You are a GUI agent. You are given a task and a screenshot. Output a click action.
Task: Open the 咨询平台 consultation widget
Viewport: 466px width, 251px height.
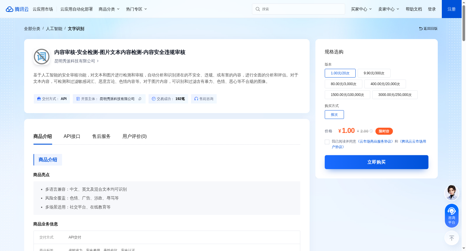[452, 216]
